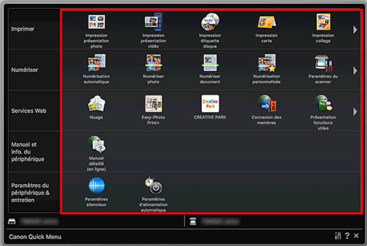
Task: Close the Canon Quick Menu
Action: coord(356,236)
